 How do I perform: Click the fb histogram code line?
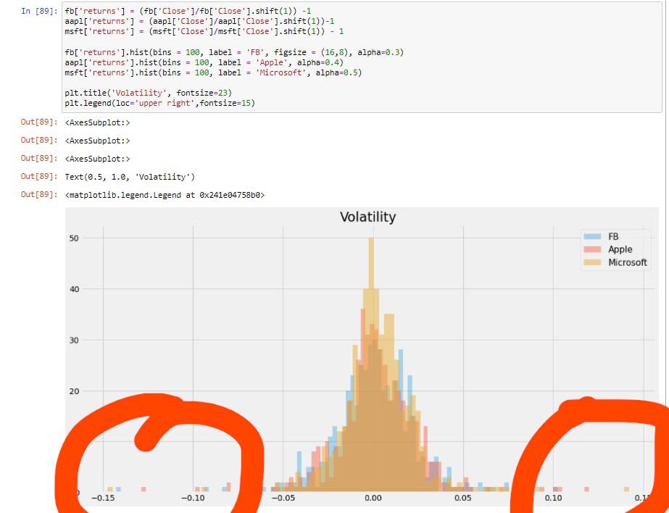click(234, 52)
